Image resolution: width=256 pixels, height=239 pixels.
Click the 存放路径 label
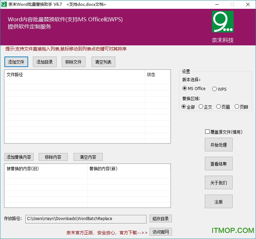13,218
